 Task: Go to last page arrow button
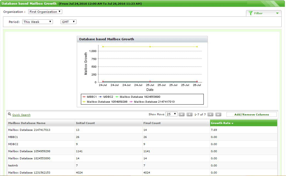(218, 114)
